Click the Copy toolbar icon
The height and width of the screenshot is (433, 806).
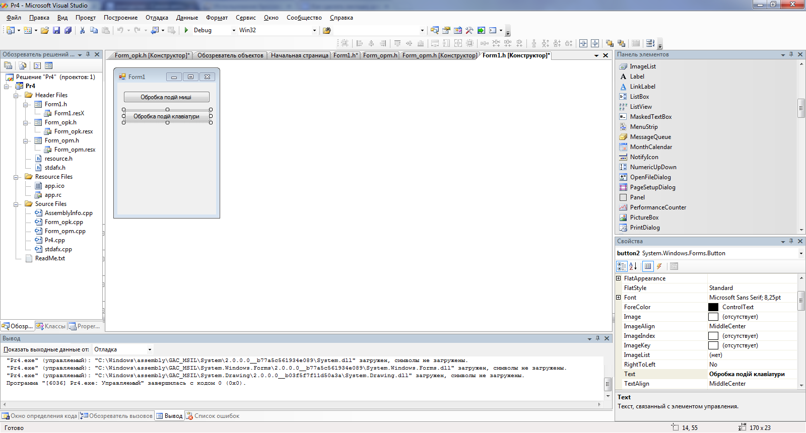[x=94, y=30]
